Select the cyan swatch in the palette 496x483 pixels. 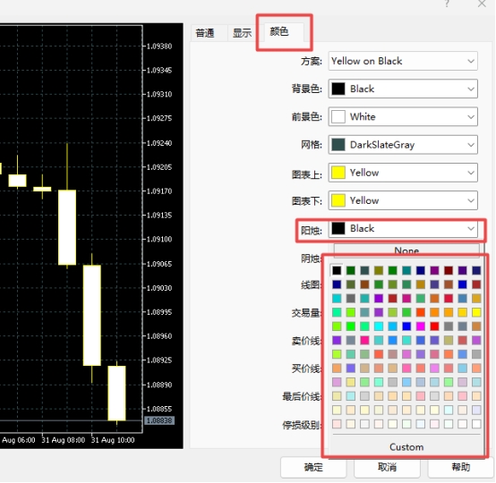click(x=379, y=326)
